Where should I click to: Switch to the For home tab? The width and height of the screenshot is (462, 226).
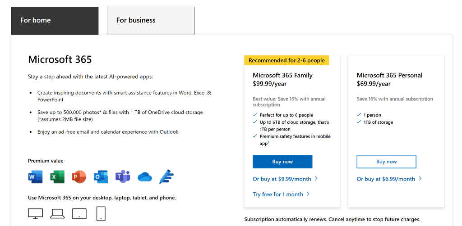[x=55, y=21]
